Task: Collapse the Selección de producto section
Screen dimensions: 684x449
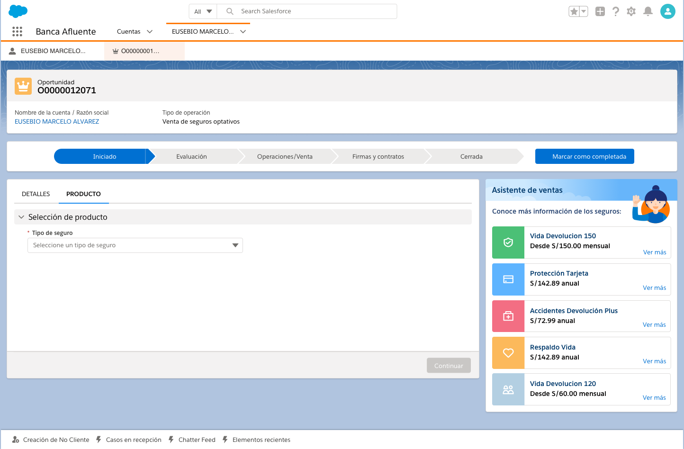Action: (21, 217)
